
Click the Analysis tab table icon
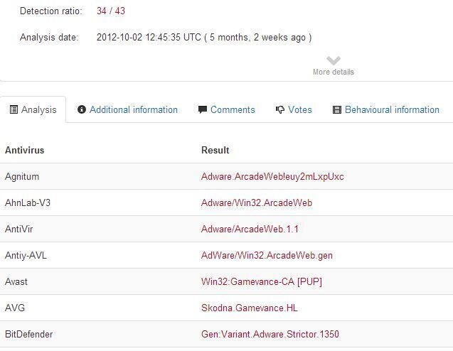[14, 110]
